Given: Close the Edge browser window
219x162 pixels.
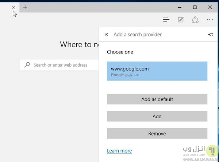Looking at the screenshot, I should (210, 7).
